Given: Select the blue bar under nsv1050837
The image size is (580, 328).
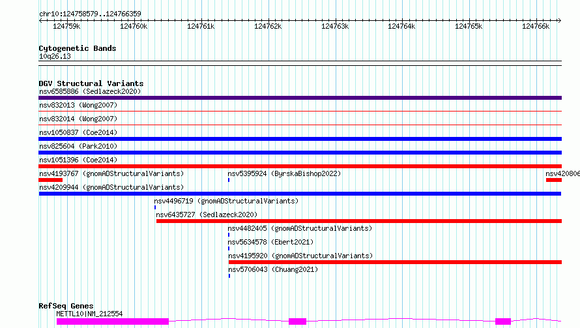Looking at the screenshot, I should coord(300,139).
